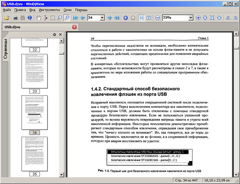
Task: Click the zoom out minus button
Action: [x=157, y=18]
